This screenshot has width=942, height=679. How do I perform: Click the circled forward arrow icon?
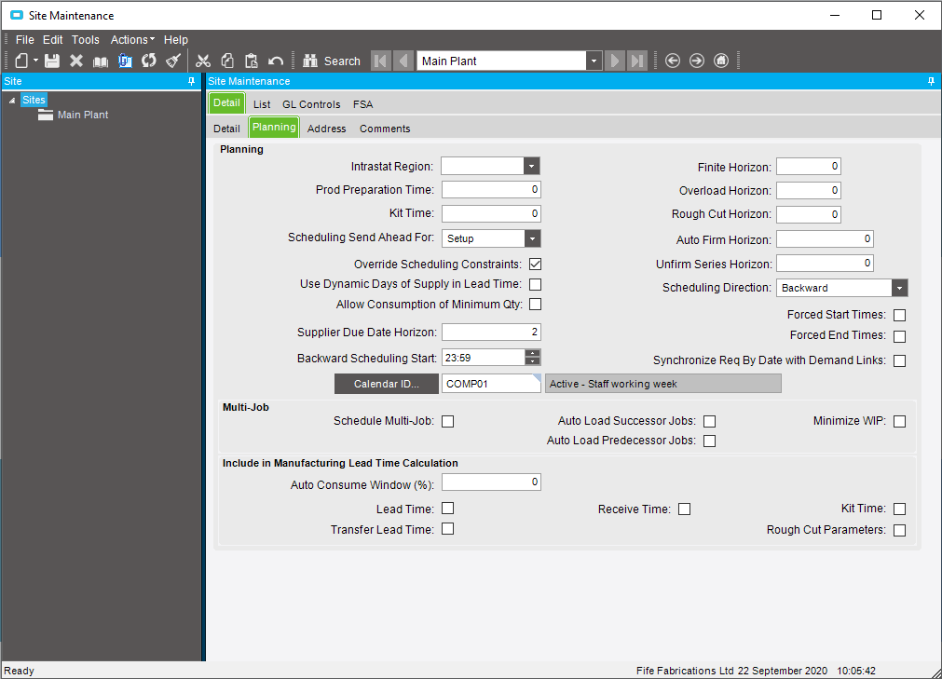tap(697, 61)
